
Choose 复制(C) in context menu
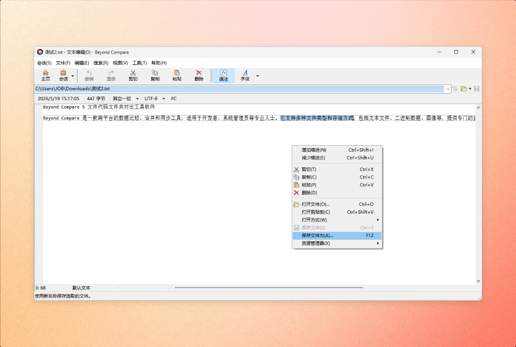(x=337, y=177)
